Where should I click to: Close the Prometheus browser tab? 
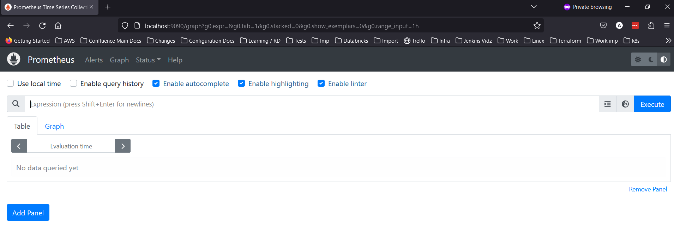(91, 7)
